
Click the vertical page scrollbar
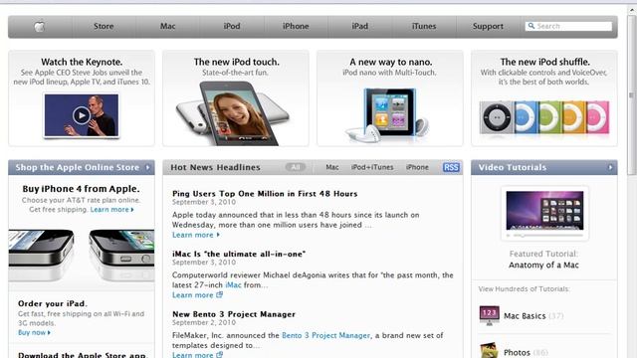pyautogui.click(x=632, y=95)
